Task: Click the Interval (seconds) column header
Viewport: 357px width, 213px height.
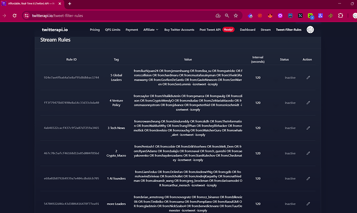Action: pos(258,59)
